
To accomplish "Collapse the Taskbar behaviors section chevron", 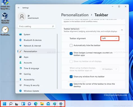I will (122, 30).
